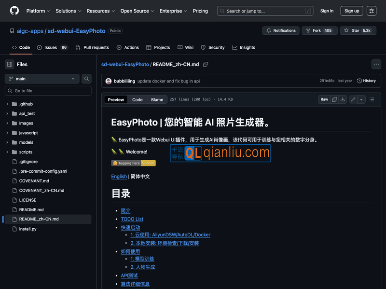Viewport: 386px width, 289px height.
Task: Copy raw file contents icon
Action: point(334,99)
